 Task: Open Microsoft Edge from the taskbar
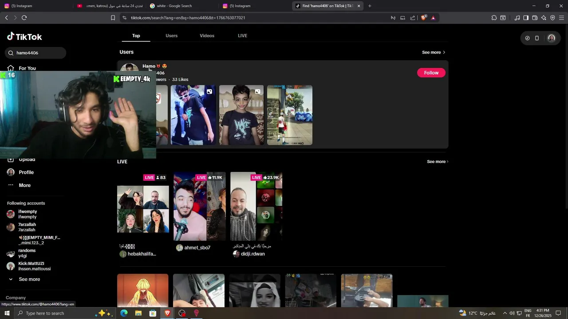[124, 313]
